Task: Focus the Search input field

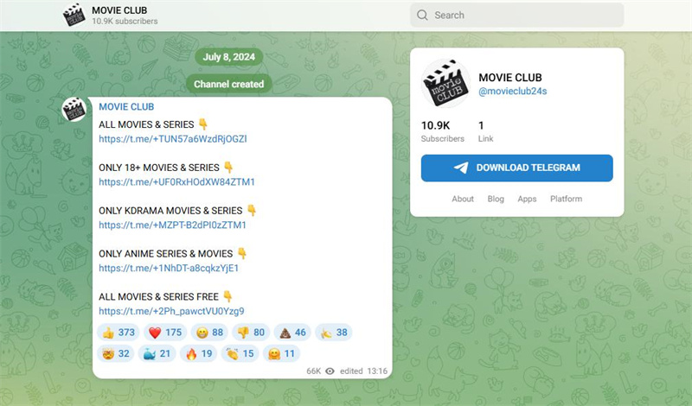Action: (516, 15)
